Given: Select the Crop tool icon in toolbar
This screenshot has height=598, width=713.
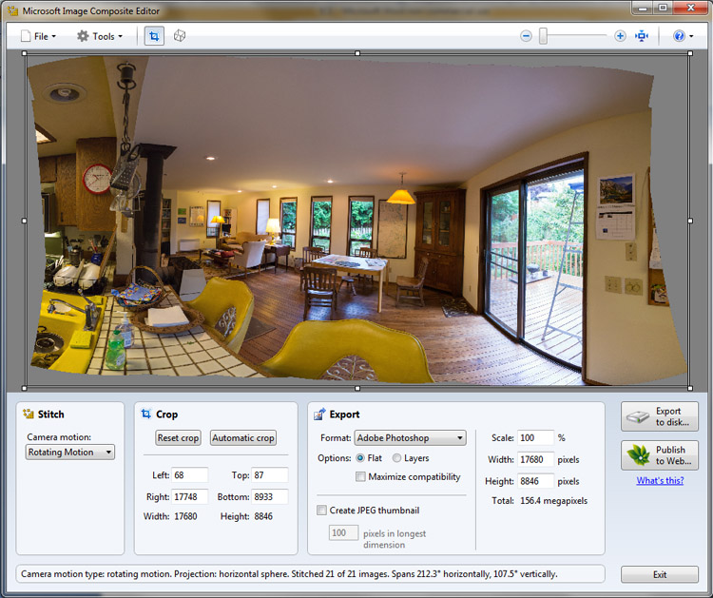Looking at the screenshot, I should coord(154,36).
